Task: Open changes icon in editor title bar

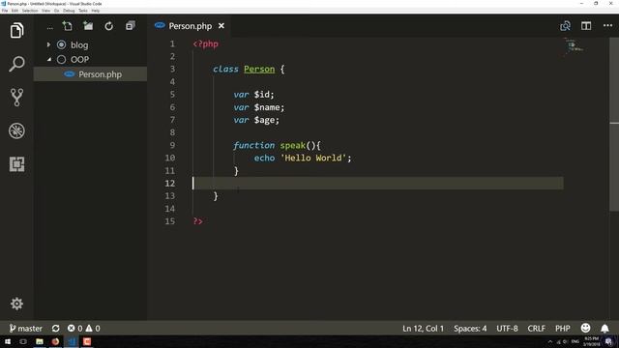Action: pyautogui.click(x=565, y=26)
